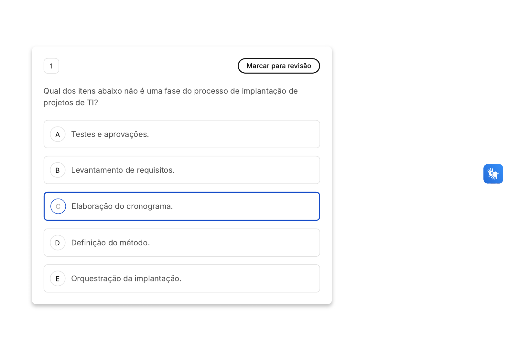Image resolution: width=508 pixels, height=348 pixels.
Task: Select the option A answer card
Action: [x=226, y=134]
